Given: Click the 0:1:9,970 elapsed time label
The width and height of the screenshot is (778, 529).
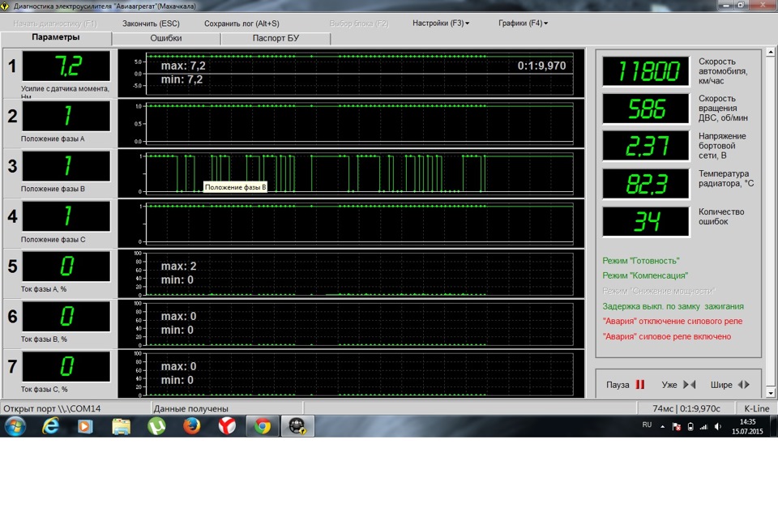Looking at the screenshot, I should (x=541, y=66).
